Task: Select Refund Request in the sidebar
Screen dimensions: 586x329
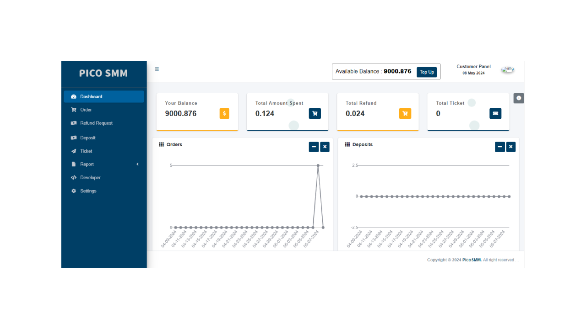Action: 104,123
